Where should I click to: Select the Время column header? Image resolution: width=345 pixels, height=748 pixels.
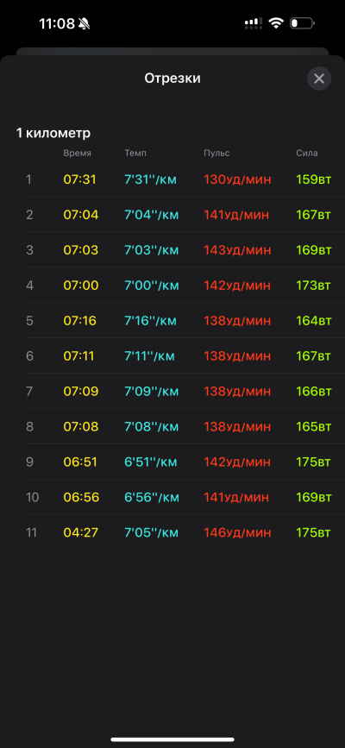pos(78,153)
